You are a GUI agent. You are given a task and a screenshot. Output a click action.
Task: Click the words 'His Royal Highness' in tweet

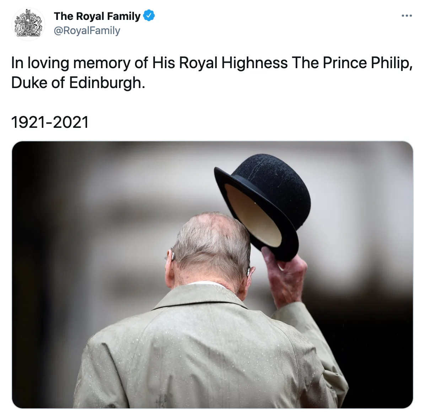coord(220,63)
